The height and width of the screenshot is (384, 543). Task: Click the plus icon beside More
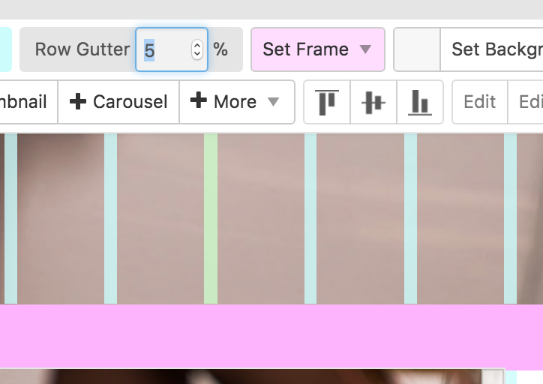(199, 101)
